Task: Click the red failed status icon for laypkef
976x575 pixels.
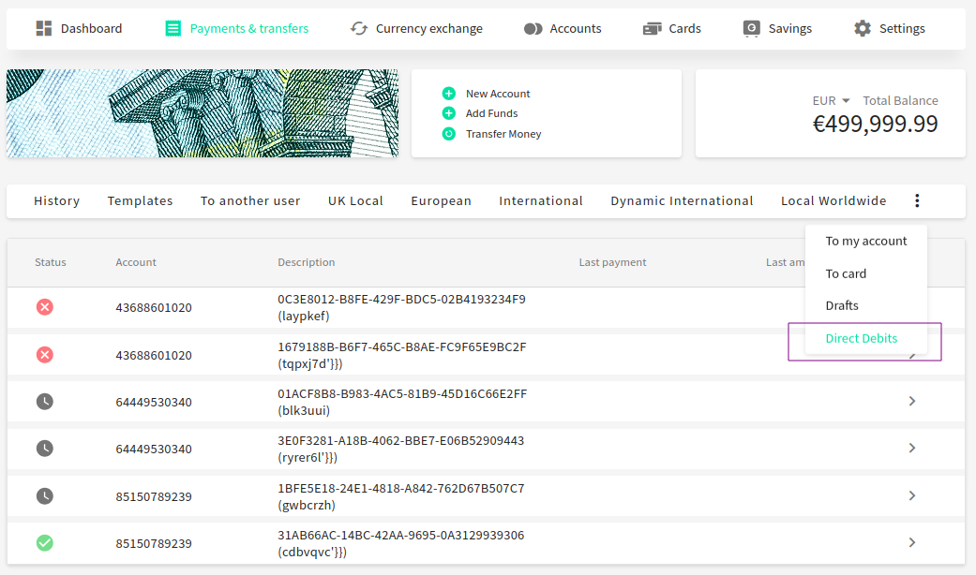Action: pyautogui.click(x=45, y=306)
